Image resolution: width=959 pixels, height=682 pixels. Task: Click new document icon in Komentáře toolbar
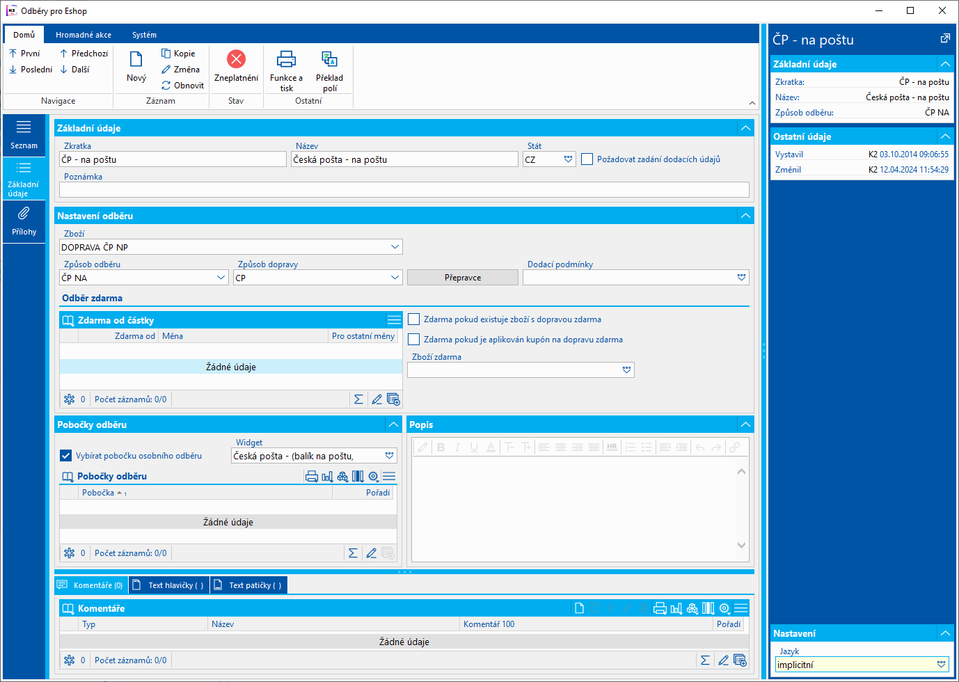[x=579, y=608]
